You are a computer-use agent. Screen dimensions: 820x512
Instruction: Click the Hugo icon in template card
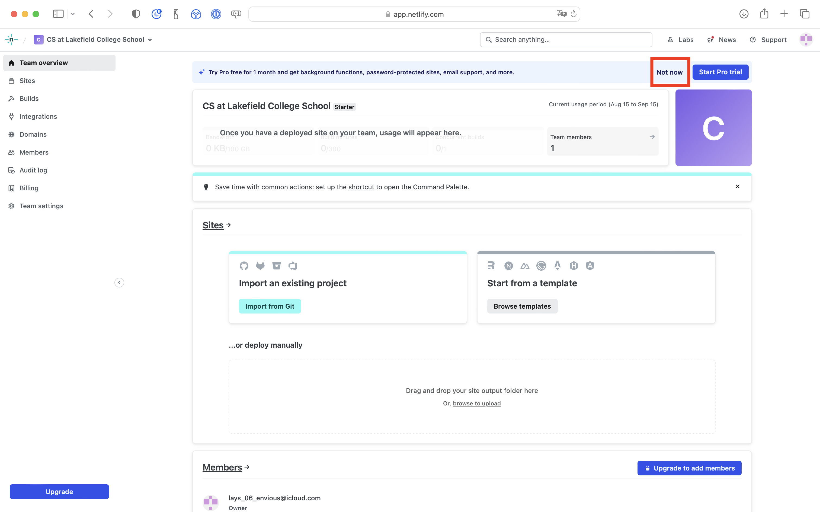click(x=574, y=266)
